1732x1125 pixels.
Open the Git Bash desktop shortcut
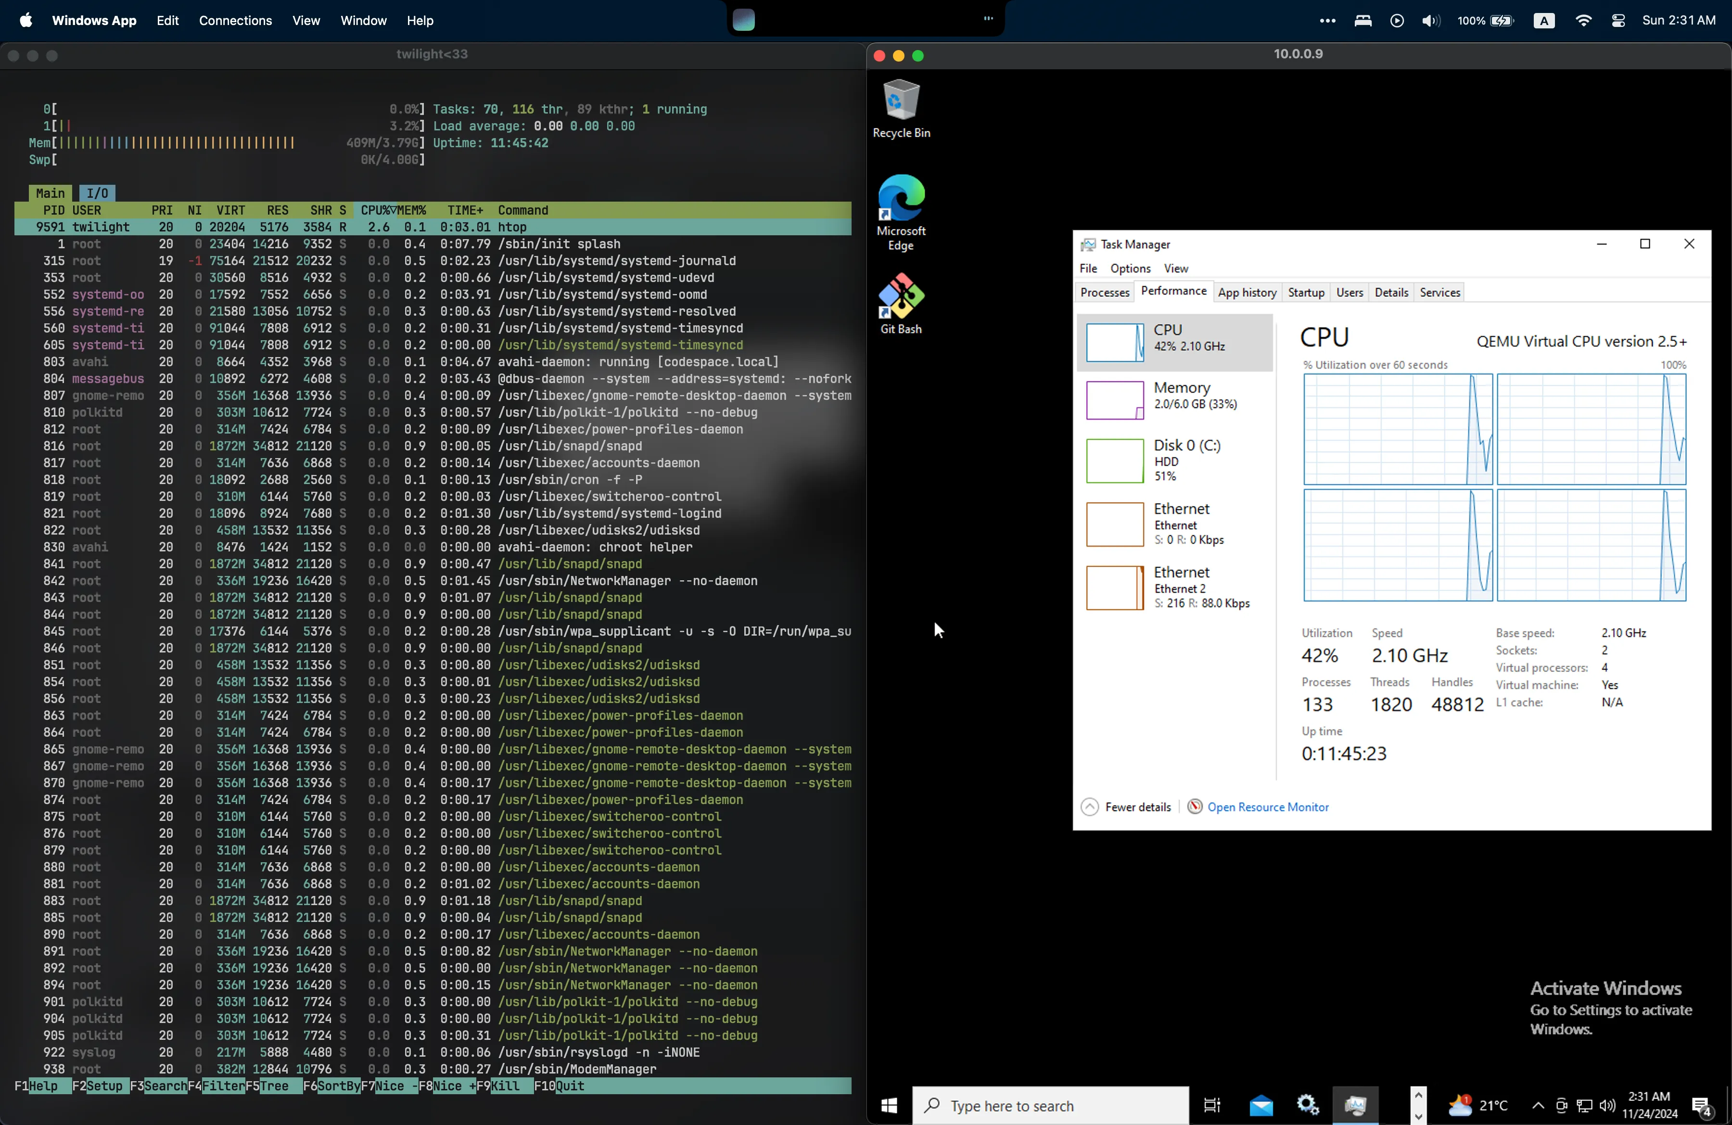pos(901,304)
